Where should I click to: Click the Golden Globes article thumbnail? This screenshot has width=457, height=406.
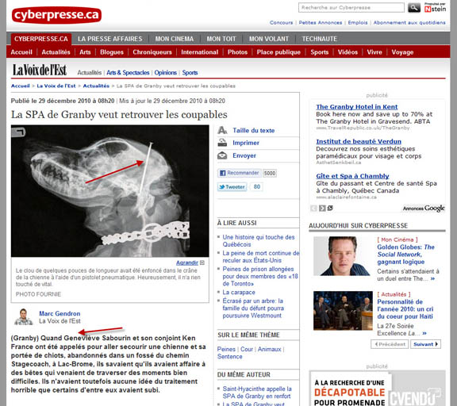click(x=342, y=256)
